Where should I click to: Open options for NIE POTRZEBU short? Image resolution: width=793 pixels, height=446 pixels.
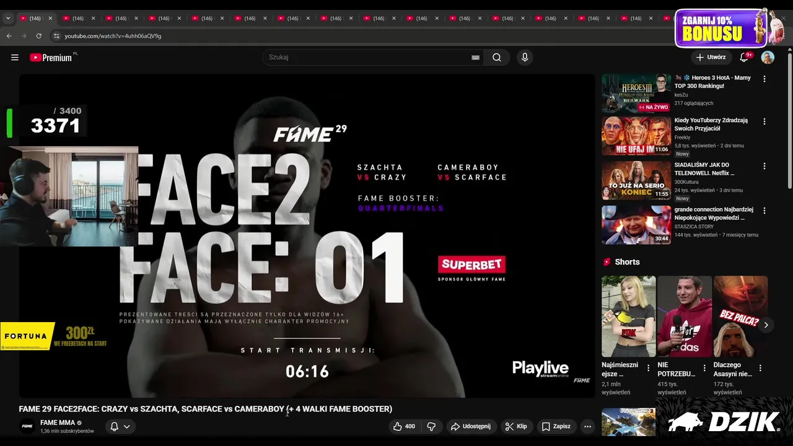[704, 368]
